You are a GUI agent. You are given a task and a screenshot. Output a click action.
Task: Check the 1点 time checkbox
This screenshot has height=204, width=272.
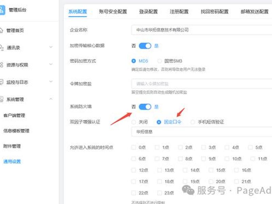point(157,147)
